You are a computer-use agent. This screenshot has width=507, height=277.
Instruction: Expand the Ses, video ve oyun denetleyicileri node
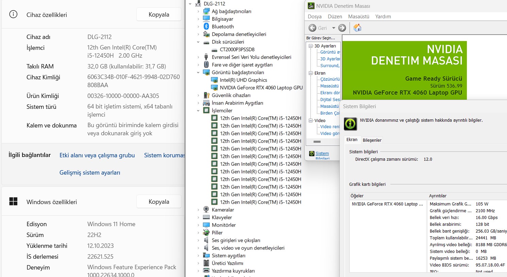pos(198,248)
